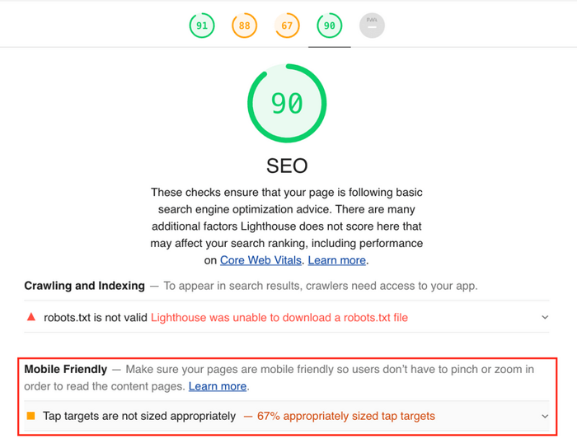Viewport: 577px width, 448px height.
Task: Open the Core Web Vitals link
Action: click(x=262, y=260)
